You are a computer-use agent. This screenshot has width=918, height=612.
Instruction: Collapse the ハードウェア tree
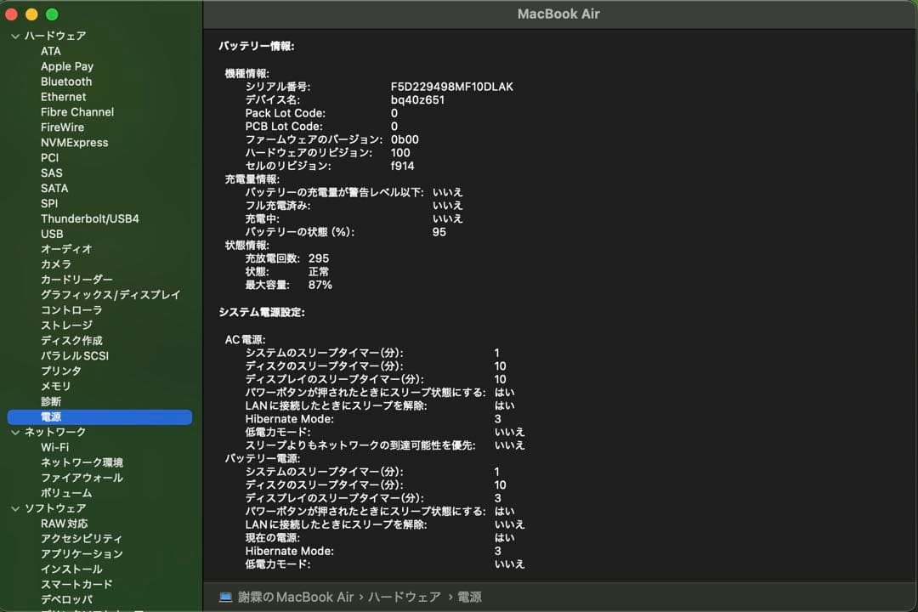click(14, 36)
